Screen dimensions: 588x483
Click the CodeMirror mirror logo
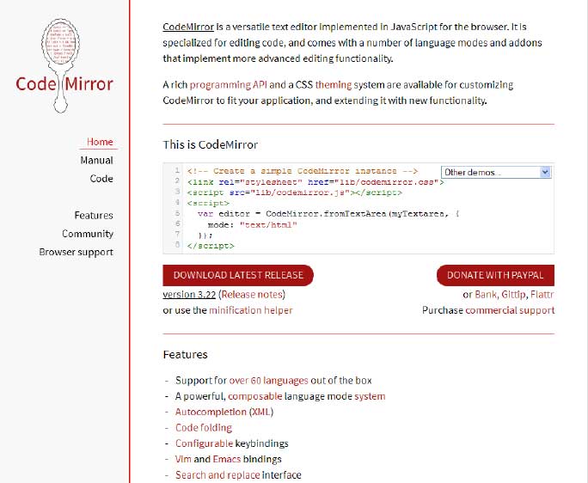64,66
